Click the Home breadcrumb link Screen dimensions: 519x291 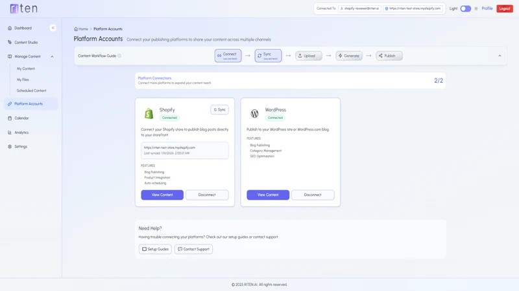click(x=81, y=29)
